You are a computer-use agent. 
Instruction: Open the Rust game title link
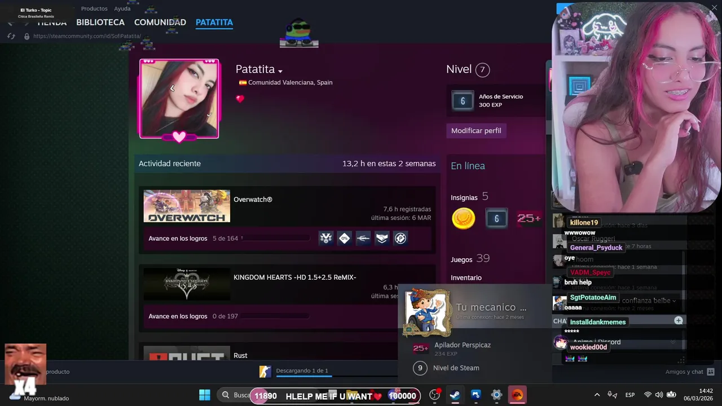(x=240, y=355)
